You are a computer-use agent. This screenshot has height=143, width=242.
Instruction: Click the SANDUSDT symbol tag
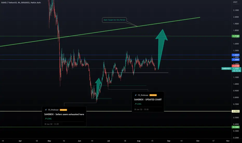coord(226,68)
